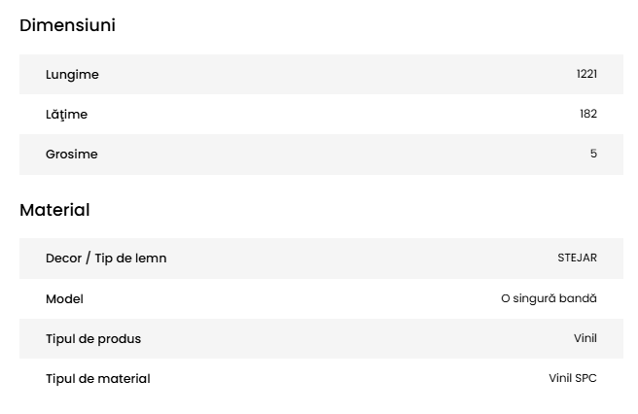The image size is (638, 414).
Task: Click the middle of the Grosime row
Action: (321, 155)
